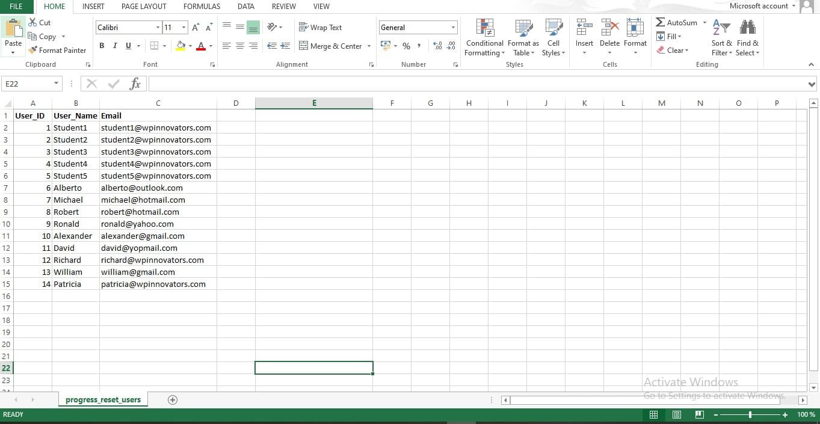The image size is (820, 424).
Task: Click the Delete cells icon
Action: [x=609, y=28]
